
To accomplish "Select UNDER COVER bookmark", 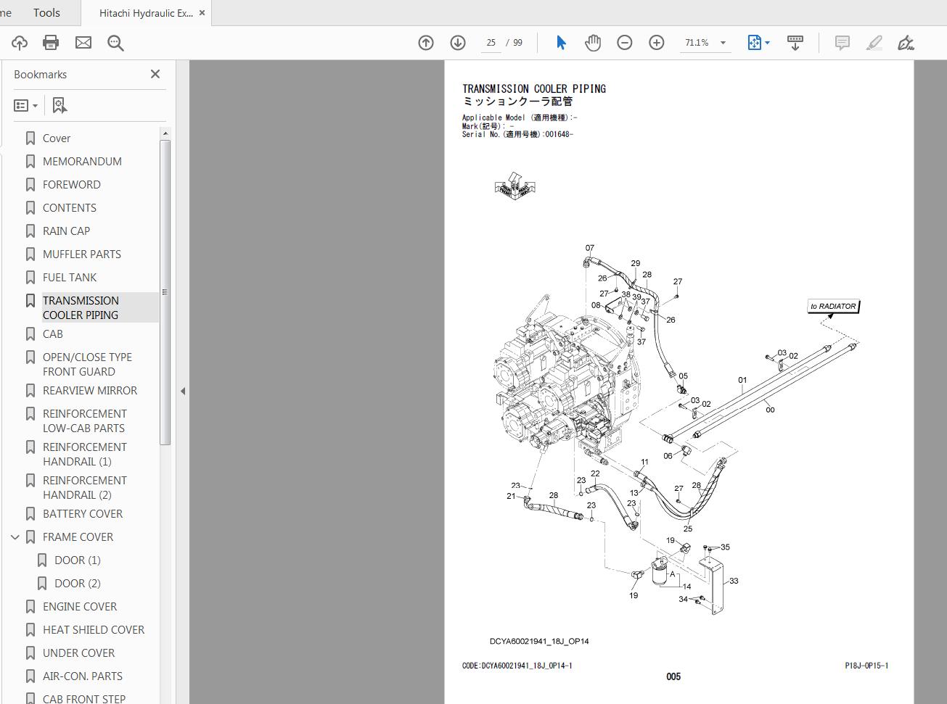I will click(x=79, y=653).
